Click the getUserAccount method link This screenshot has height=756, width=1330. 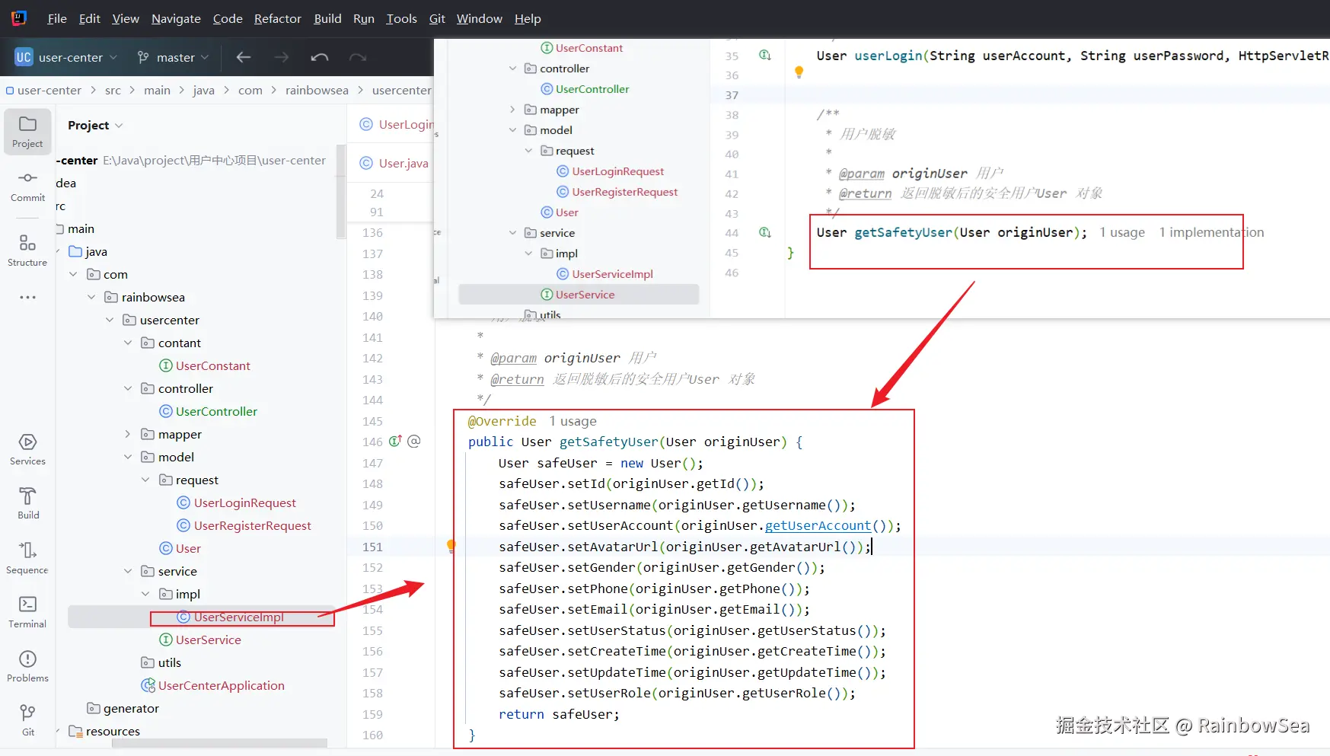(818, 525)
